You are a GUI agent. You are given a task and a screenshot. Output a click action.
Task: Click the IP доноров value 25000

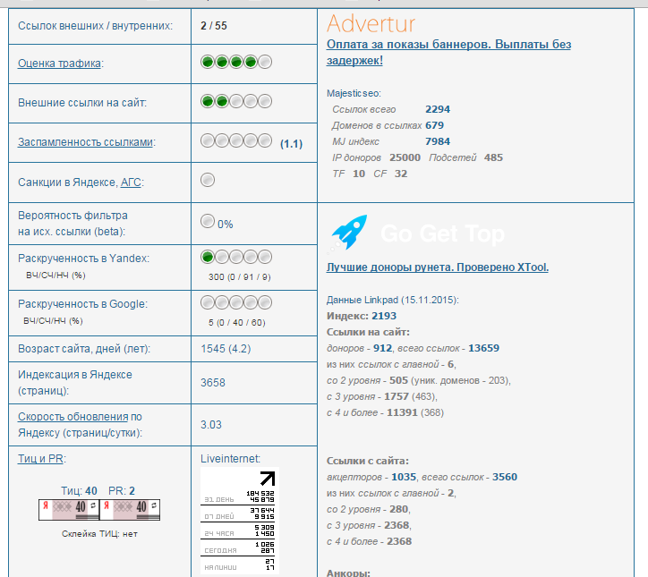[405, 157]
